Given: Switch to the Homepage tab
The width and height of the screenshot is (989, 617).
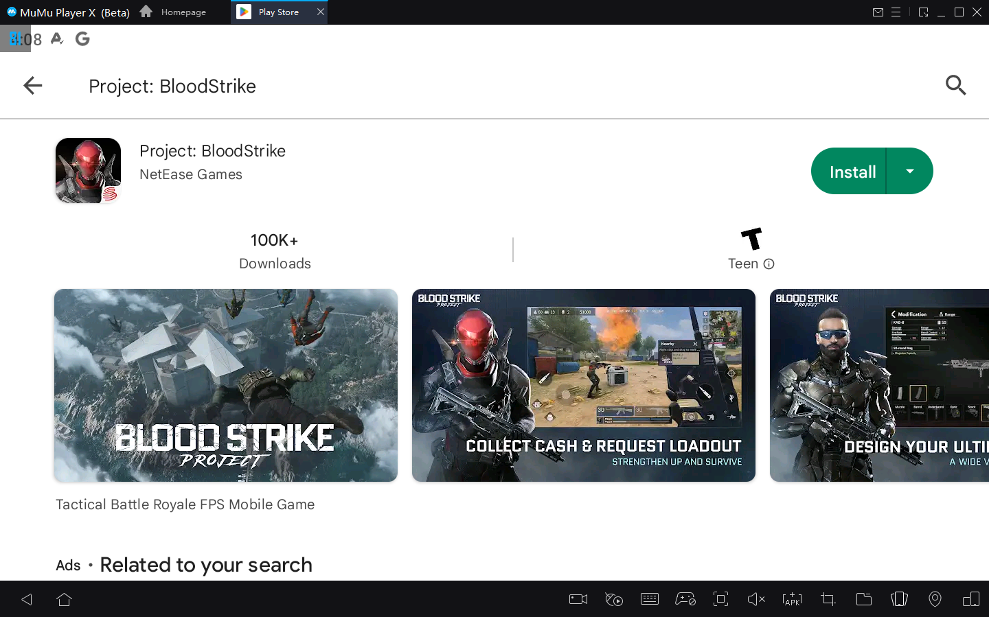Looking at the screenshot, I should (x=173, y=12).
